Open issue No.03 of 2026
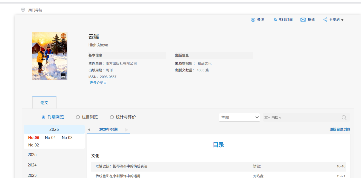This screenshot has width=361, height=178. click(x=67, y=138)
